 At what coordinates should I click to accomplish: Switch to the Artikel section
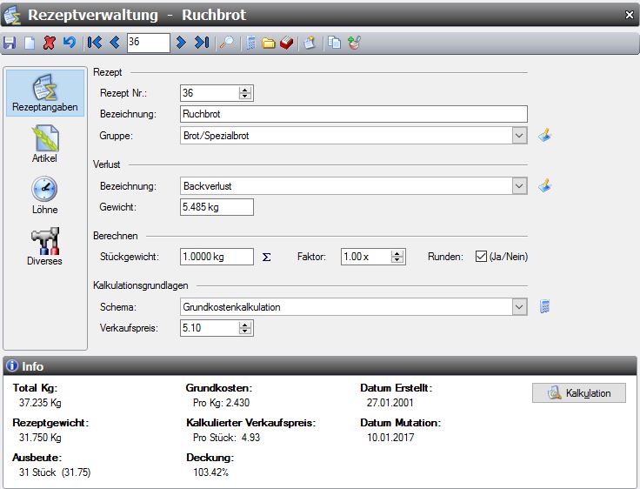pyautogui.click(x=44, y=143)
